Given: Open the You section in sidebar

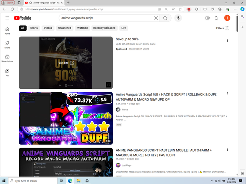Looking at the screenshot, I should point(7,73).
